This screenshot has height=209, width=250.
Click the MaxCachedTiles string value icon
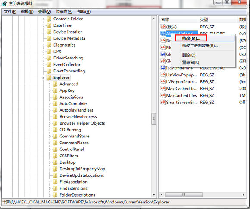[x=163, y=95]
